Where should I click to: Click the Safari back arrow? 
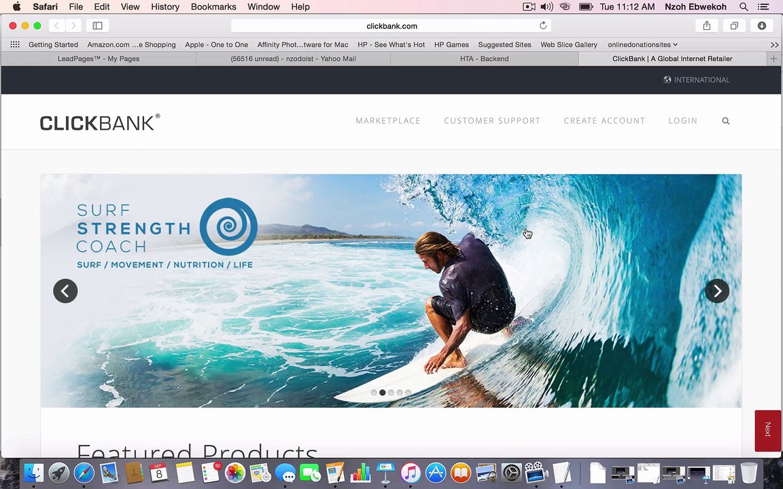pyautogui.click(x=57, y=25)
